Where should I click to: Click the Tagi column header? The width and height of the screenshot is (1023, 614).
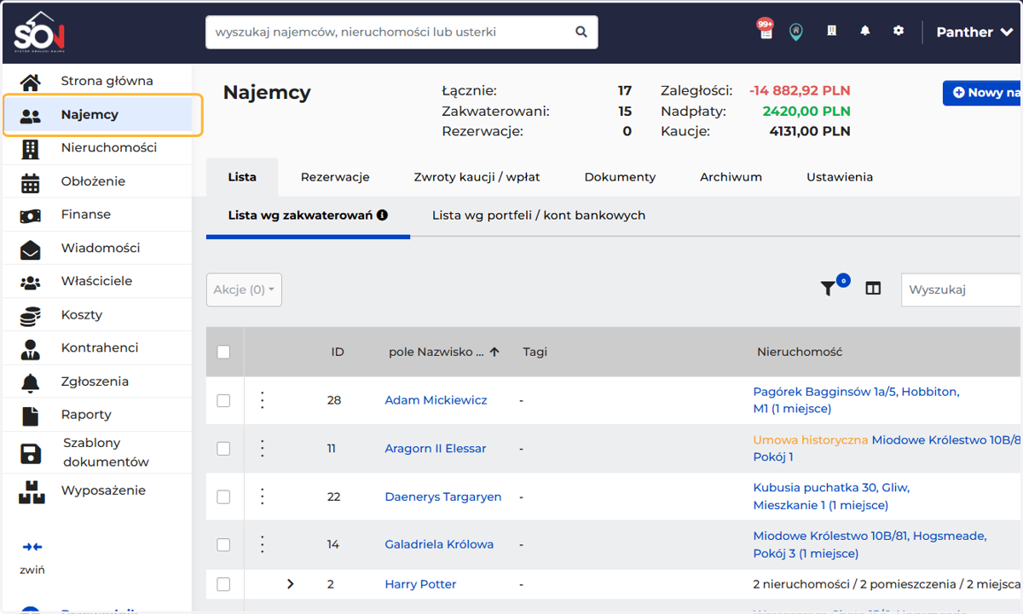tap(535, 352)
